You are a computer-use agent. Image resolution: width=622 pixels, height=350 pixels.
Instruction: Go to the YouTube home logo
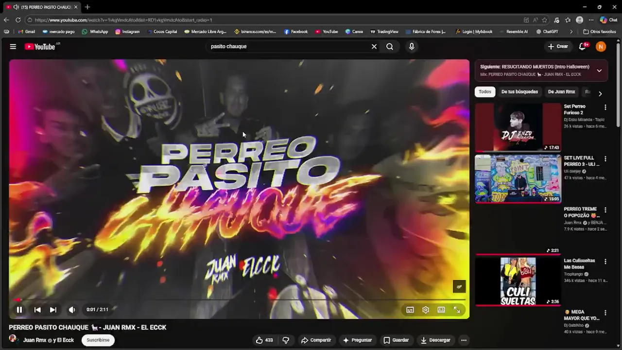(40, 47)
